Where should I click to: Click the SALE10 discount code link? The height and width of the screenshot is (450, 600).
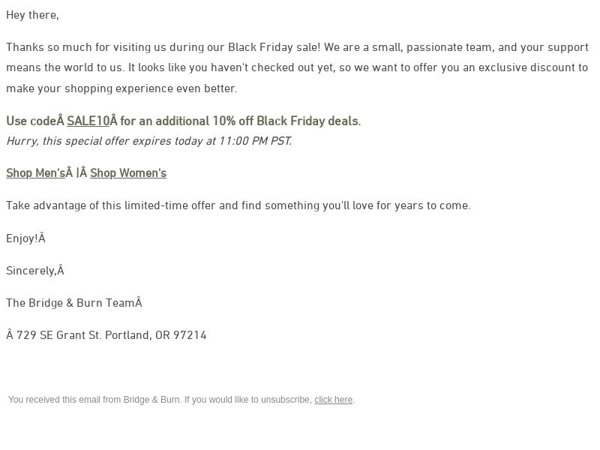[88, 121]
